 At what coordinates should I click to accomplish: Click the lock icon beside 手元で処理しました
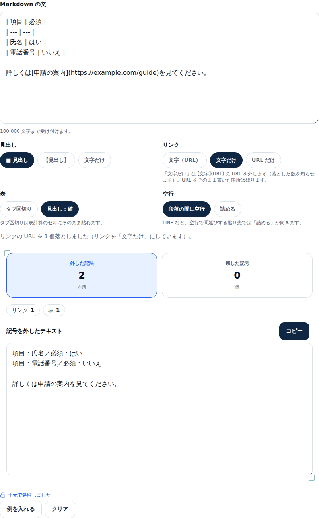pos(3,495)
